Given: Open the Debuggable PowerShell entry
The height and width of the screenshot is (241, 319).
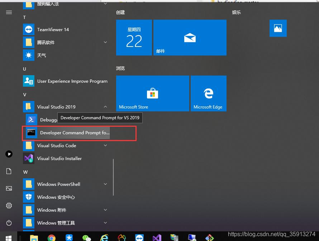Looking at the screenshot, I should pos(41,120).
